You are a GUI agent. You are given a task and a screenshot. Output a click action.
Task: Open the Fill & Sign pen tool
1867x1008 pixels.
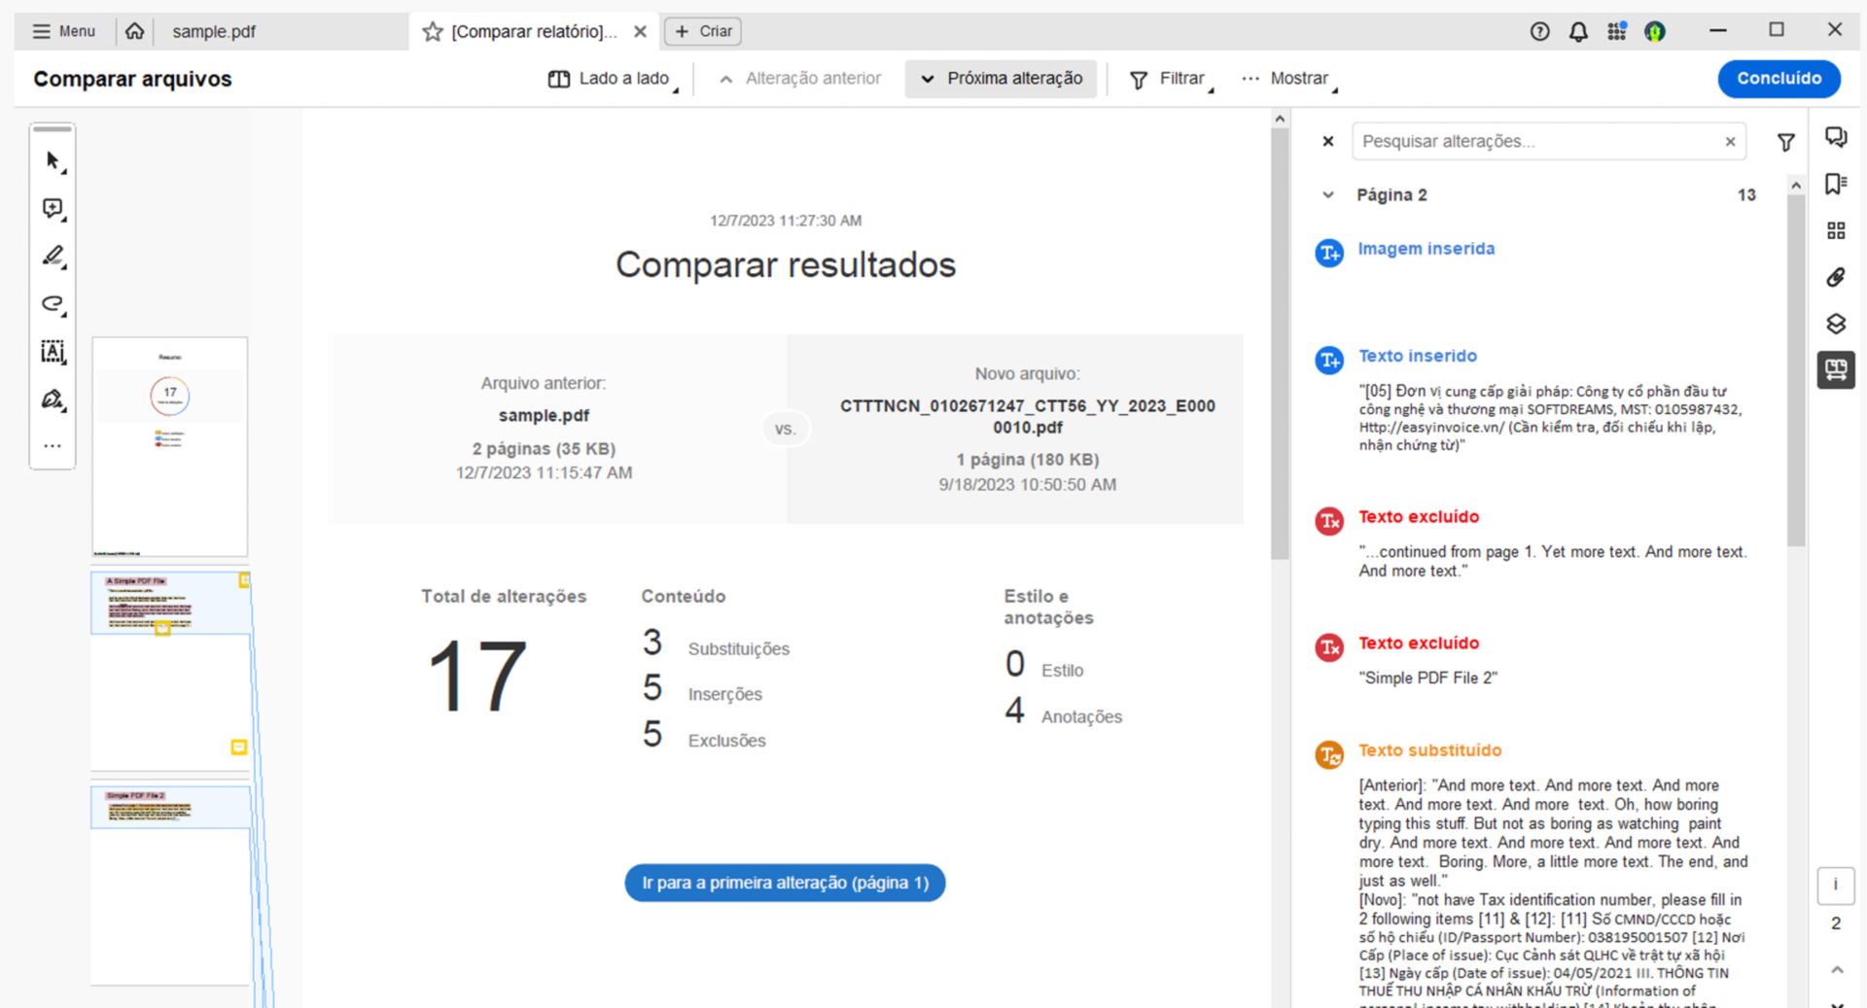[x=53, y=400]
